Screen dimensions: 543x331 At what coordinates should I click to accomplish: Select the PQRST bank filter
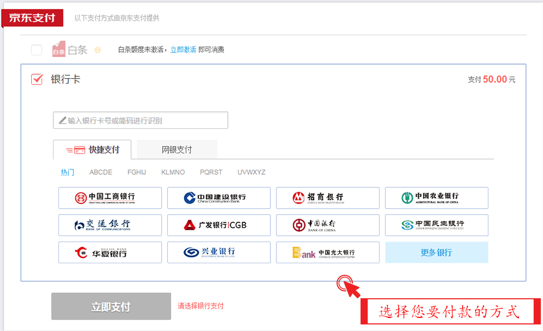coord(211,172)
